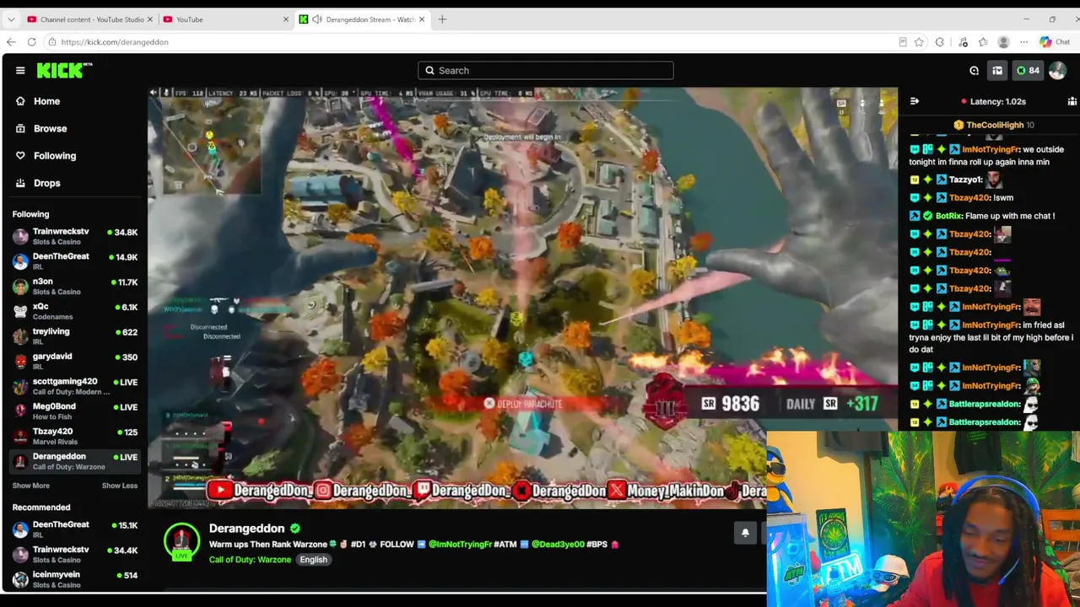Image resolution: width=1080 pixels, height=607 pixels.
Task: Open reader view icon in address bar
Action: 903,42
